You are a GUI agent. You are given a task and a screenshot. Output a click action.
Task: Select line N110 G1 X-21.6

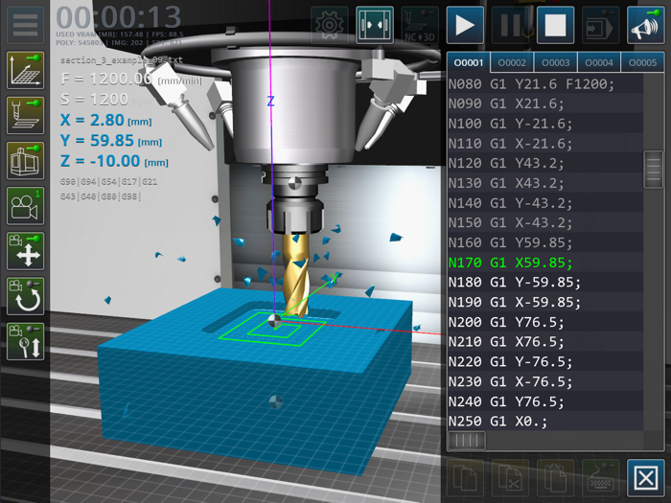(544, 144)
